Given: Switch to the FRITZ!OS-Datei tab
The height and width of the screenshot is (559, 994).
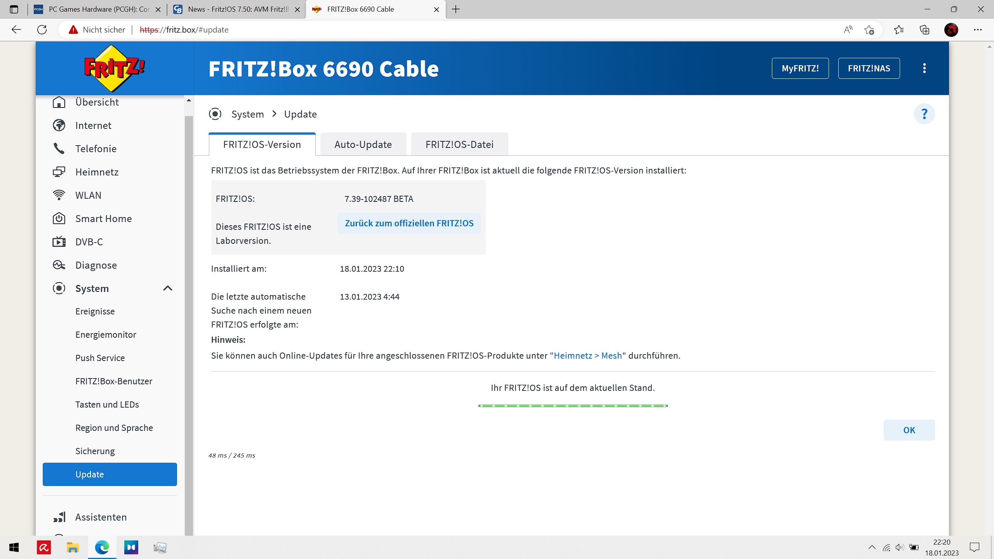Looking at the screenshot, I should click(x=459, y=144).
